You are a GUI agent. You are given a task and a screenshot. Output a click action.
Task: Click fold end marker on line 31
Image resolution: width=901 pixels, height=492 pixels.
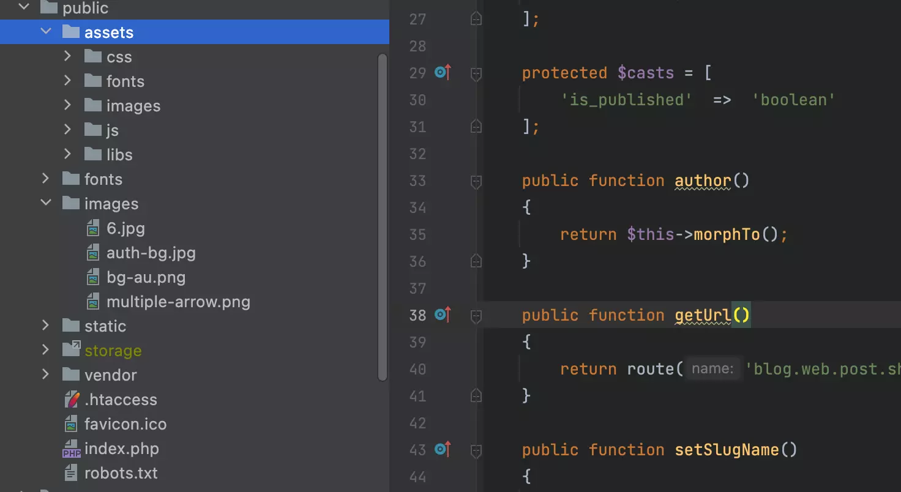pyautogui.click(x=476, y=126)
